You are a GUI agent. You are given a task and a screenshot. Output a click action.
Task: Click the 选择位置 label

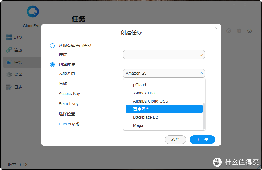[67, 114]
